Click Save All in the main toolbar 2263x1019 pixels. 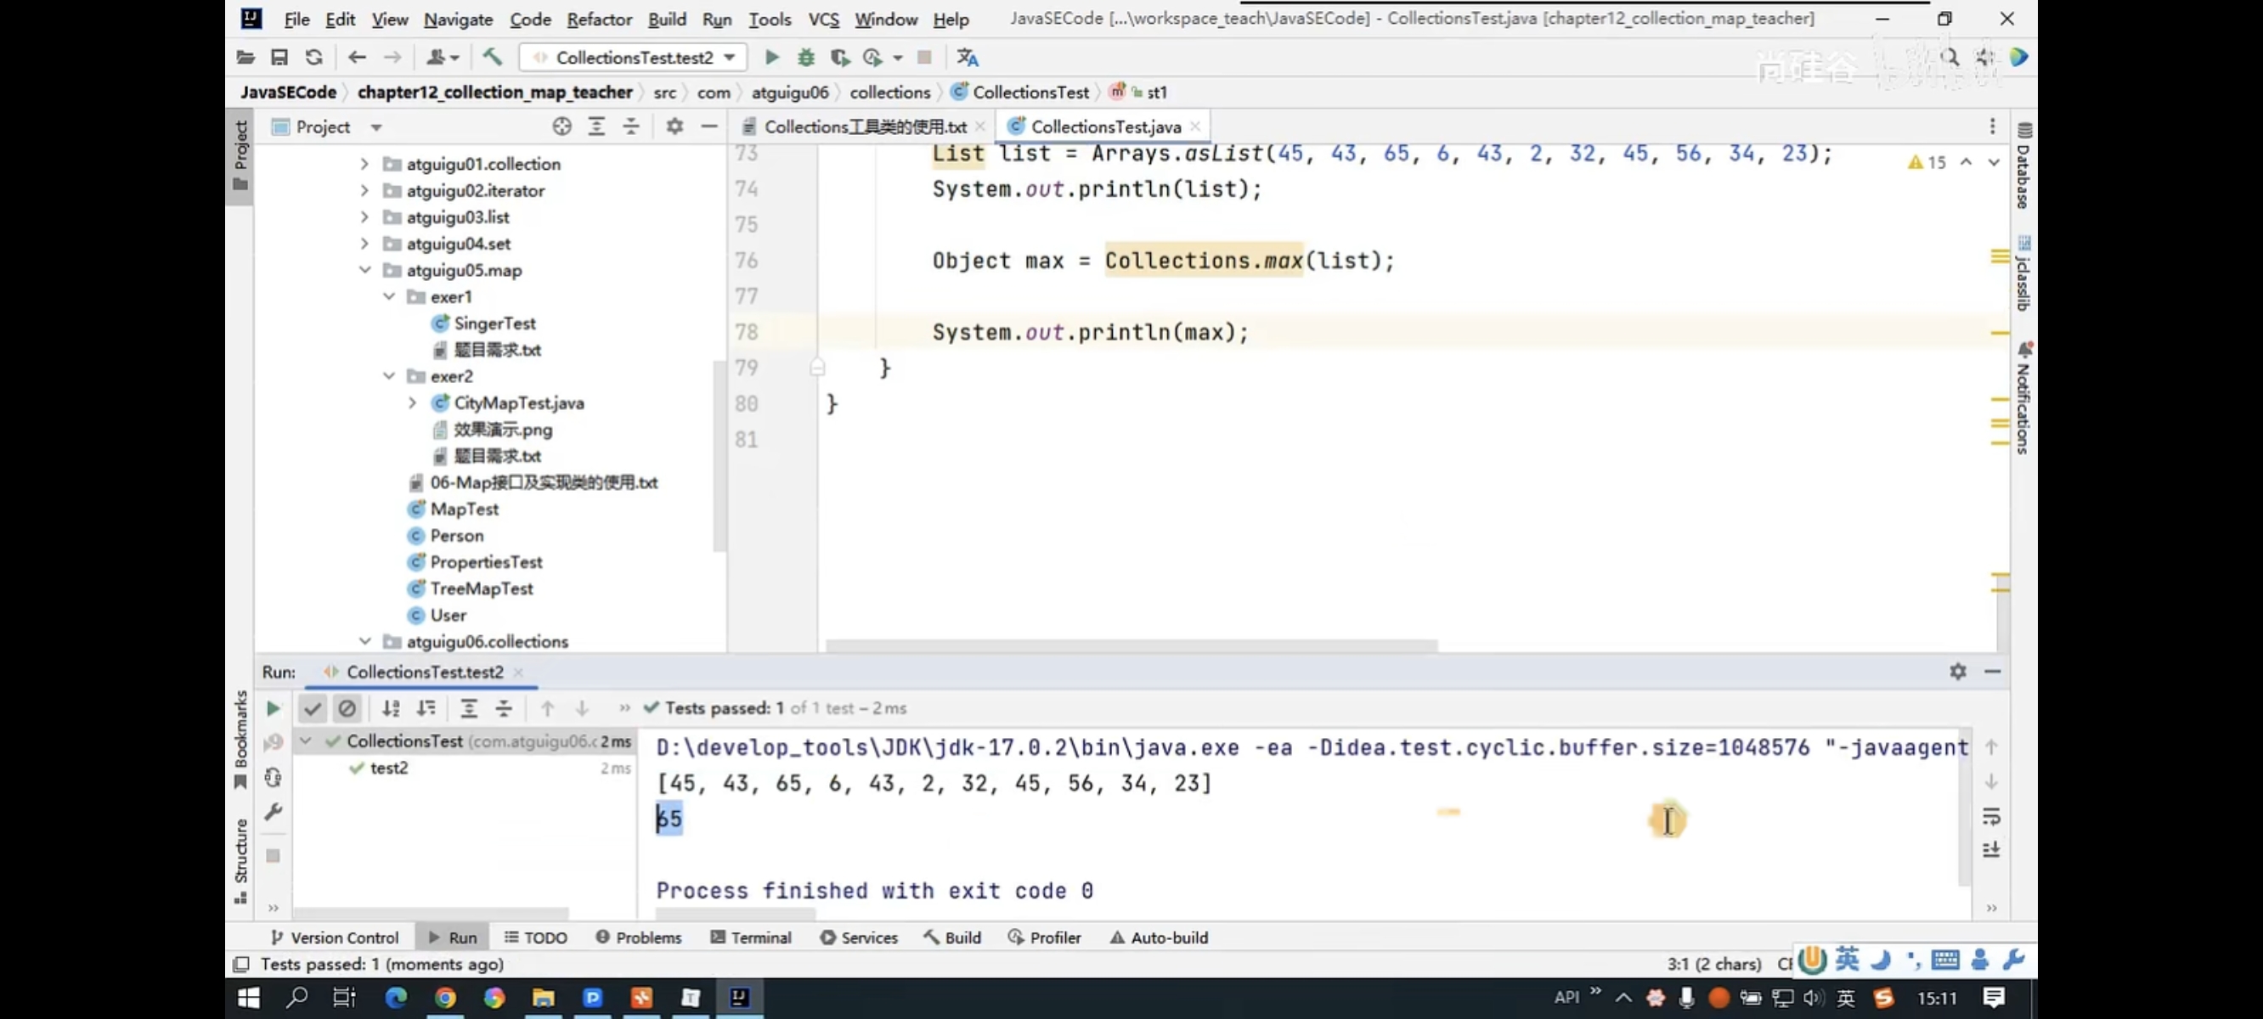(x=279, y=57)
